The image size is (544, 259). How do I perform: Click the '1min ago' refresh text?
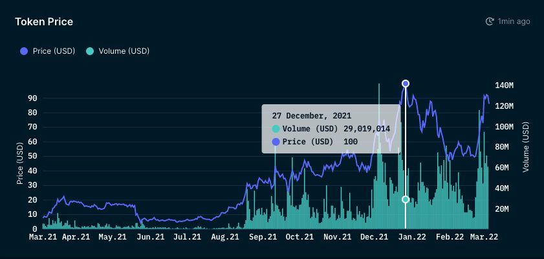514,21
